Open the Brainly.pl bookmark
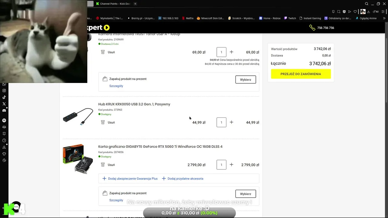Screen dimensions: 388x218 pyautogui.click(x=141, y=18)
